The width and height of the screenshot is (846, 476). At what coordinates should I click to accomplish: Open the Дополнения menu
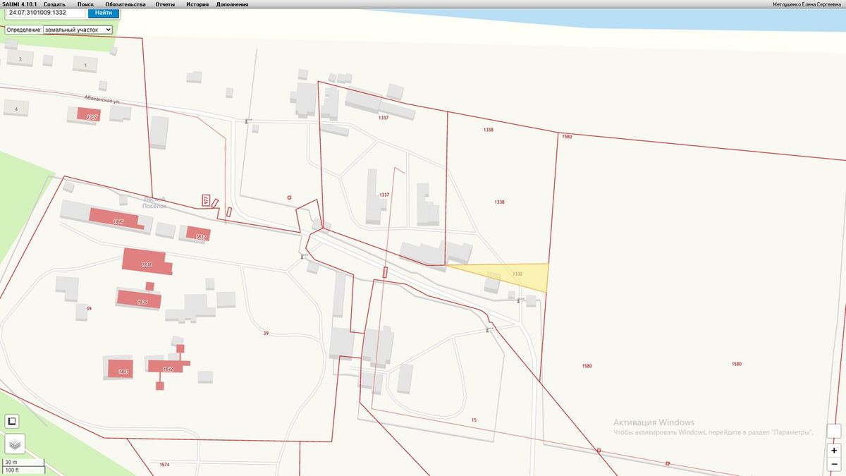(232, 4)
